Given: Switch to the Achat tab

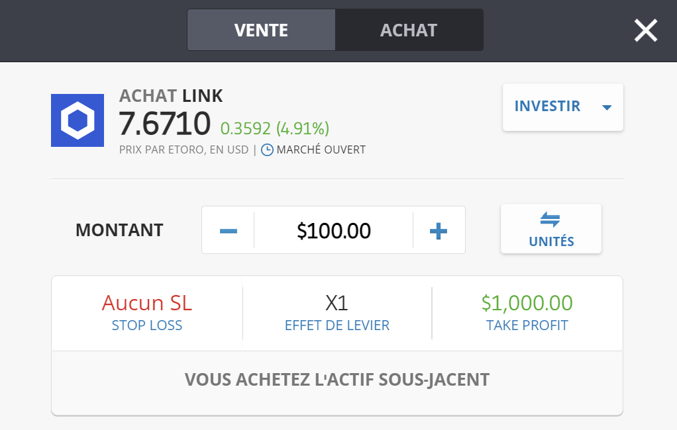Looking at the screenshot, I should coord(409,29).
